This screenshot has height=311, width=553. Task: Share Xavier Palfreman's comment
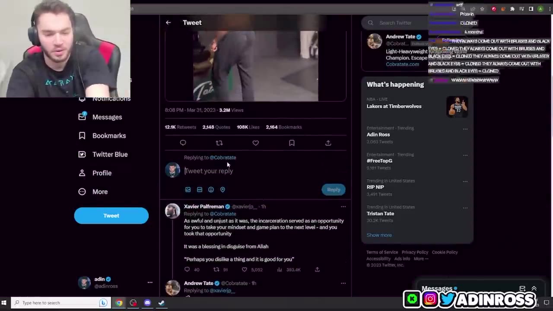[317, 270]
